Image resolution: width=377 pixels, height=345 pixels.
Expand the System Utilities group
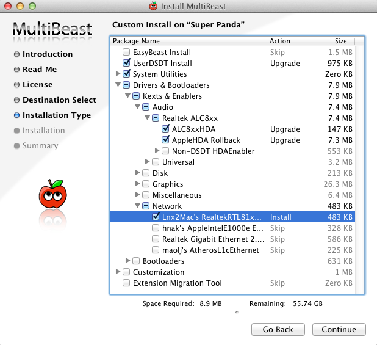pos(118,73)
